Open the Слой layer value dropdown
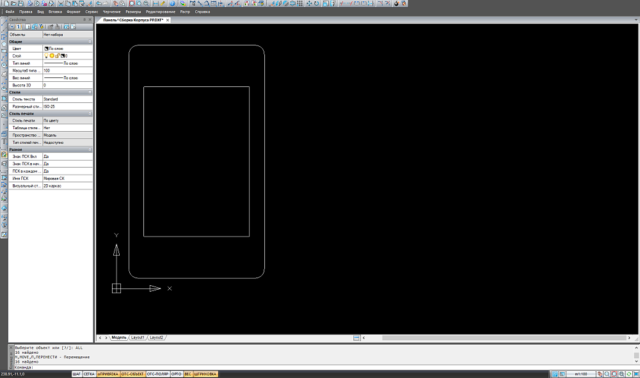Image resolution: width=640 pixels, height=378 pixels. pos(68,56)
